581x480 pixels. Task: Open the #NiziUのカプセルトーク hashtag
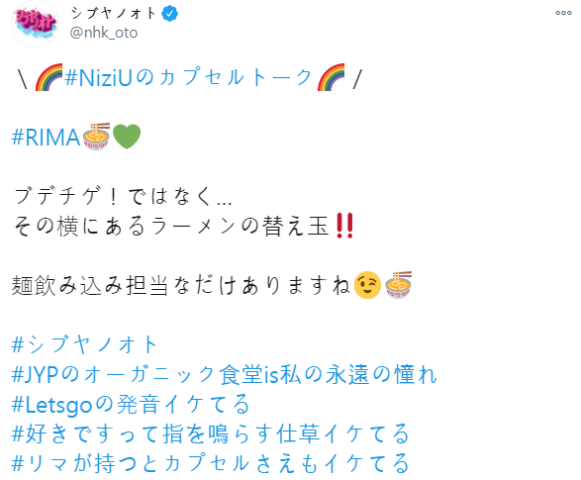(188, 78)
